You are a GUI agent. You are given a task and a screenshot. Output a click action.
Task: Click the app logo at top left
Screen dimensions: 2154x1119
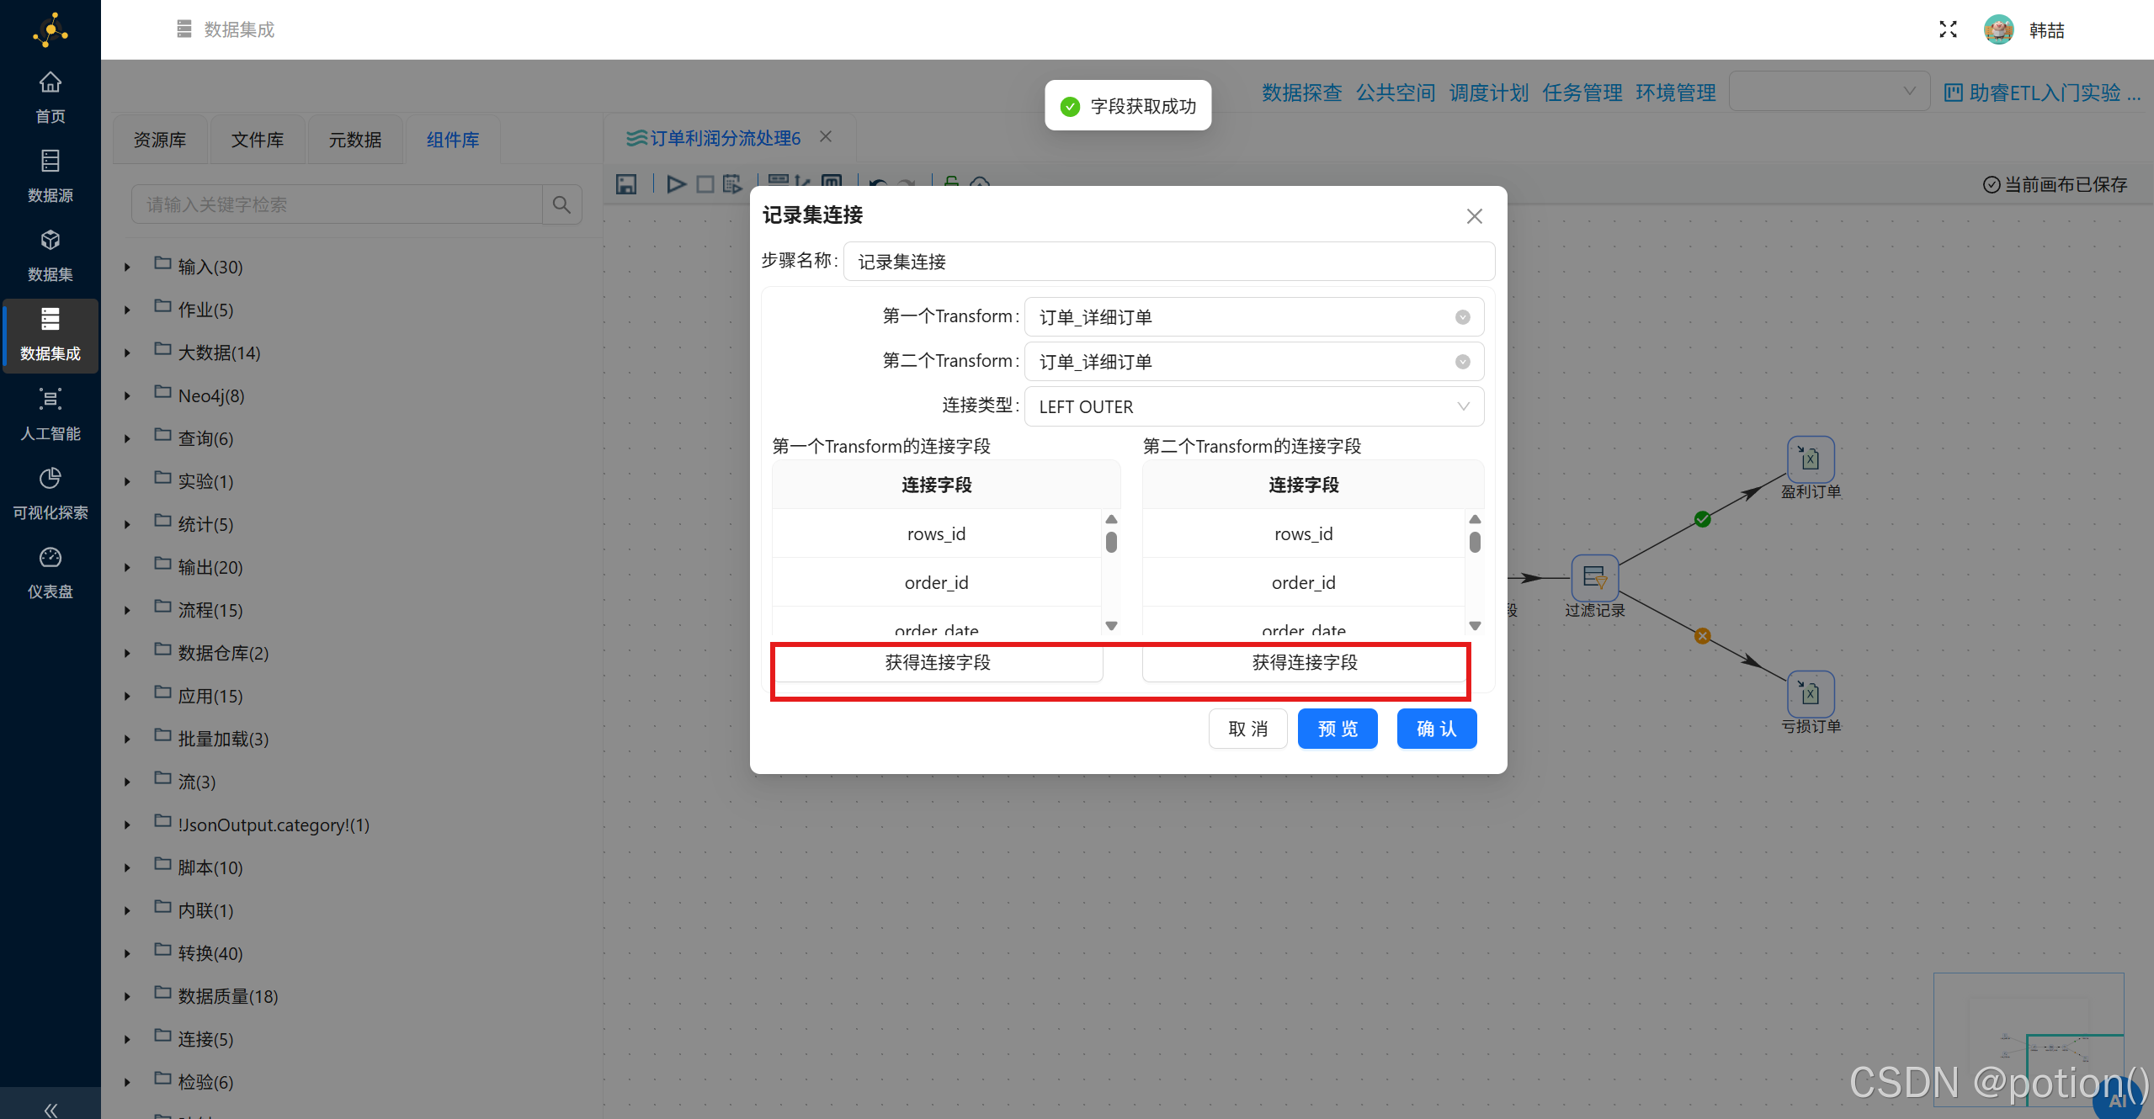click(50, 29)
